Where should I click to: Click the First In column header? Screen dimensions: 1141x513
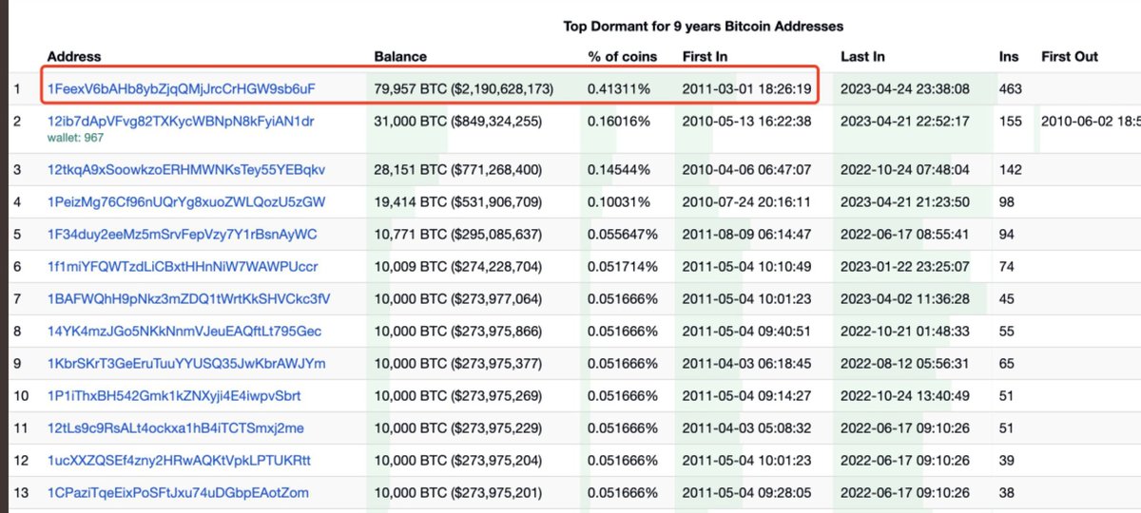705,57
